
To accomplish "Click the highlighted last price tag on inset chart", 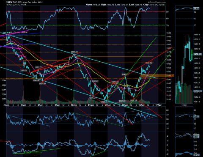I will coord(197,54).
